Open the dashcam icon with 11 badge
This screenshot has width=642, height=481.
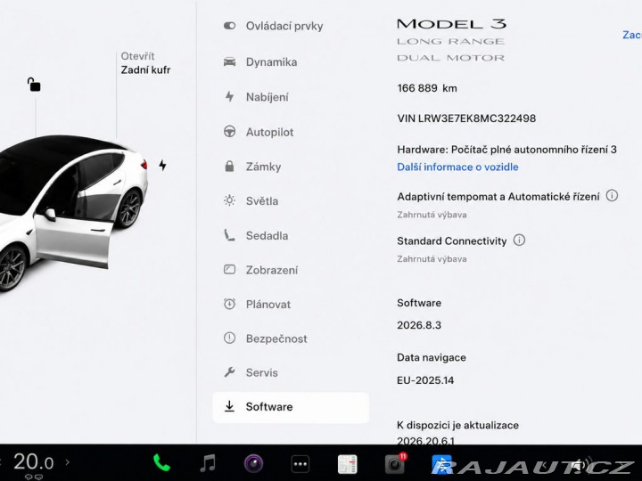395,463
